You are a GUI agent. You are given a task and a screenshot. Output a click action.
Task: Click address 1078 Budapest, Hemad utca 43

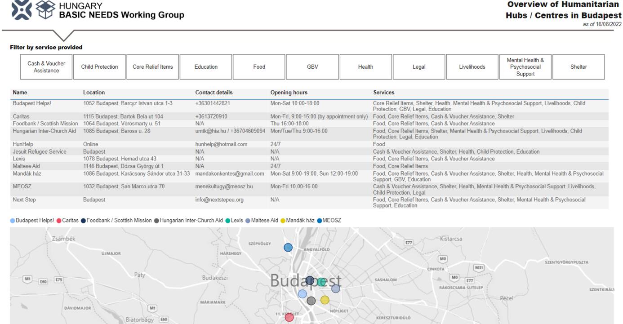(x=120, y=159)
